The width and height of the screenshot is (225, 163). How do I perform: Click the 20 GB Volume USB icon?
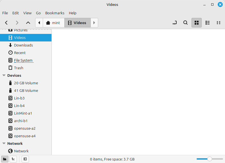click(x=10, y=83)
